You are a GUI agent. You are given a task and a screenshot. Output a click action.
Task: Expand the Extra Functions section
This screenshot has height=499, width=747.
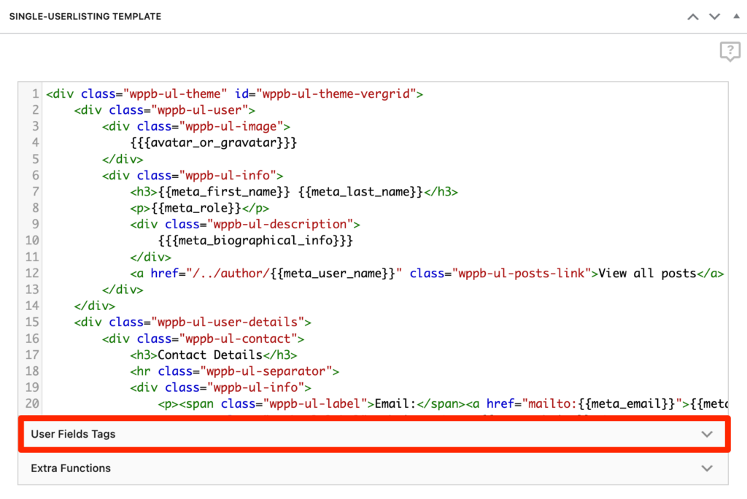click(373, 468)
